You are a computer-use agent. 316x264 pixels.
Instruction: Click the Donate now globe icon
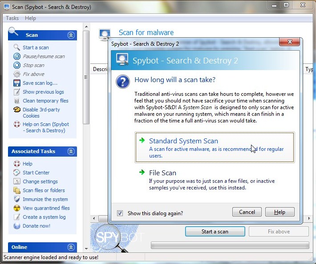17,226
